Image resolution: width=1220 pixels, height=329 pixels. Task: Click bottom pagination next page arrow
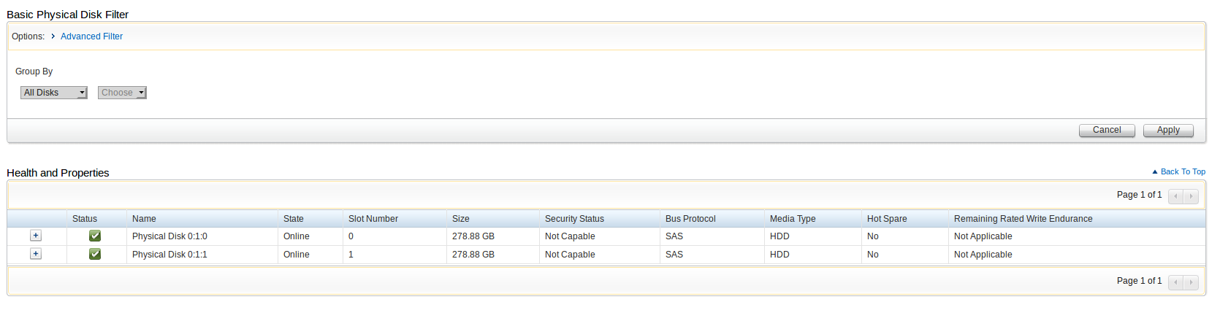click(x=1191, y=282)
